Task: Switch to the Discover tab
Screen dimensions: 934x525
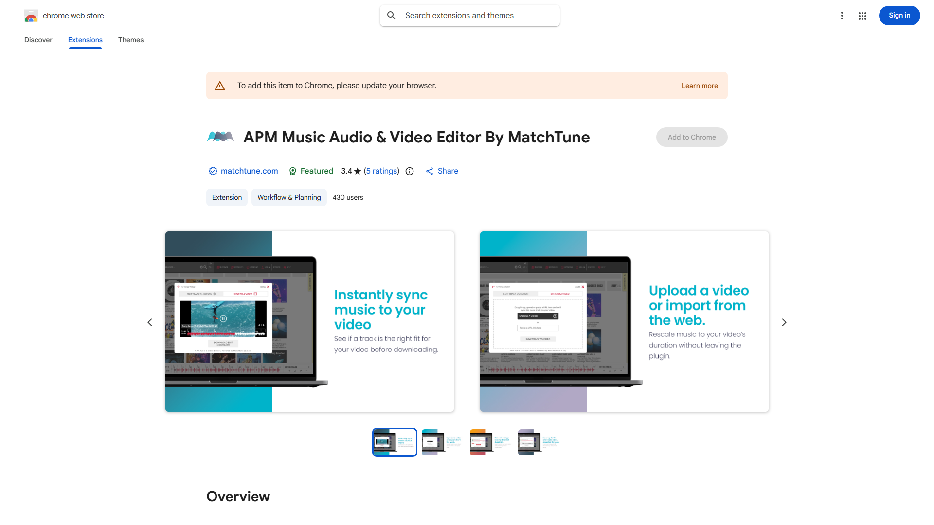Action: [38, 40]
